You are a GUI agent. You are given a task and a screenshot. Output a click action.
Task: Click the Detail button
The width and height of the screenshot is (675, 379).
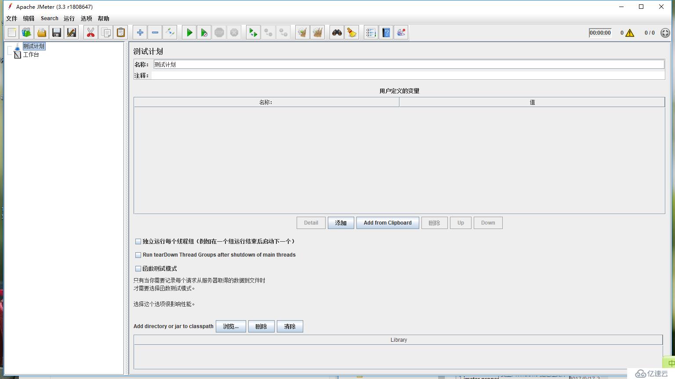311,223
